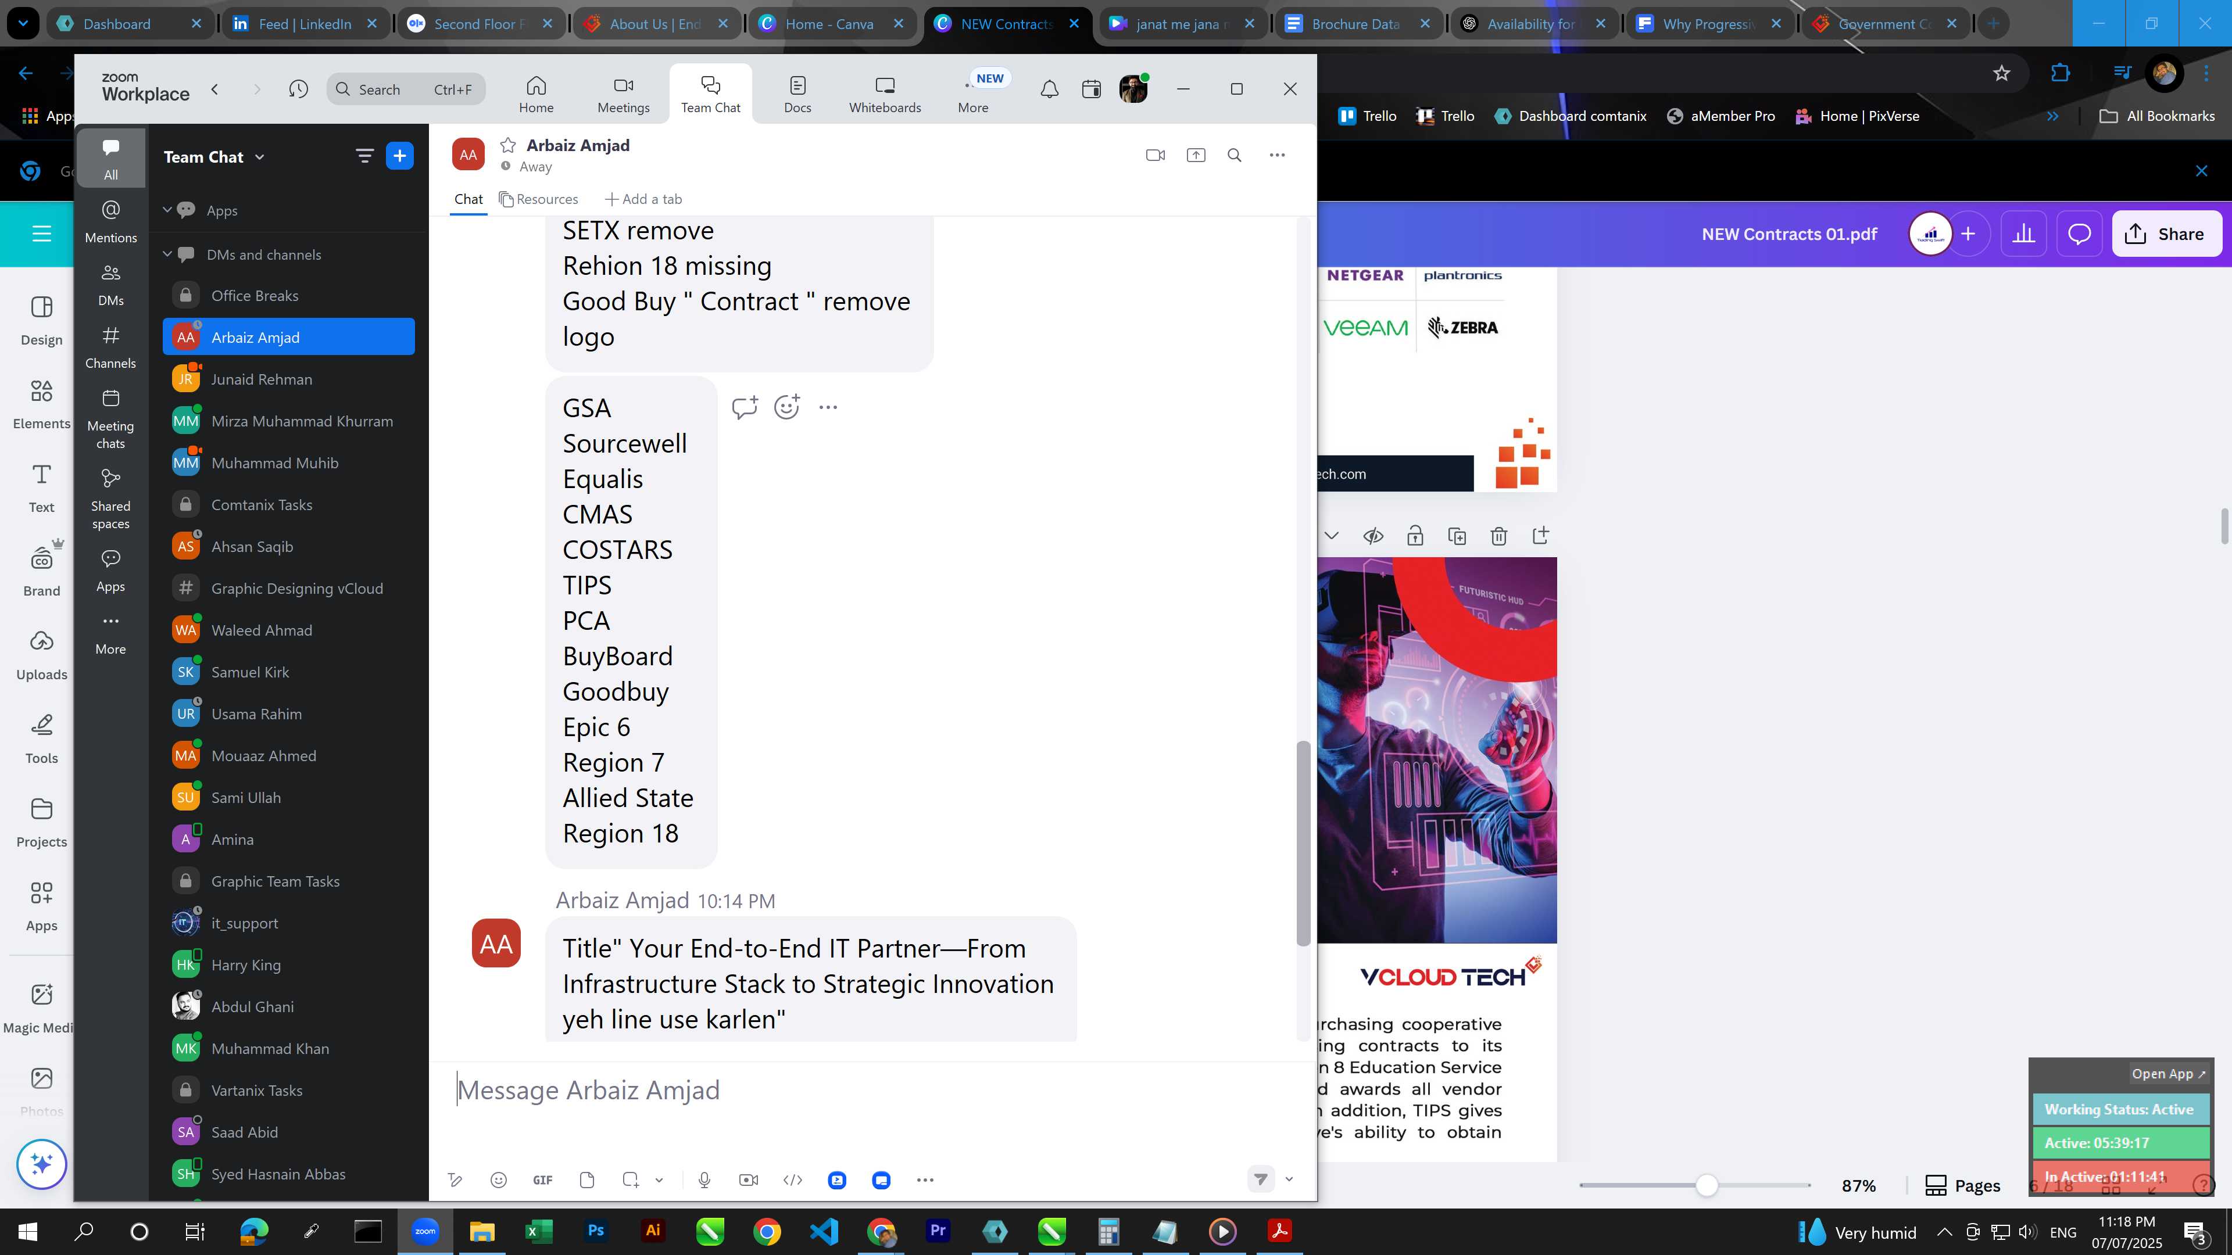Open the Canva Pages button
The width and height of the screenshot is (2232, 1255).
1962,1186
